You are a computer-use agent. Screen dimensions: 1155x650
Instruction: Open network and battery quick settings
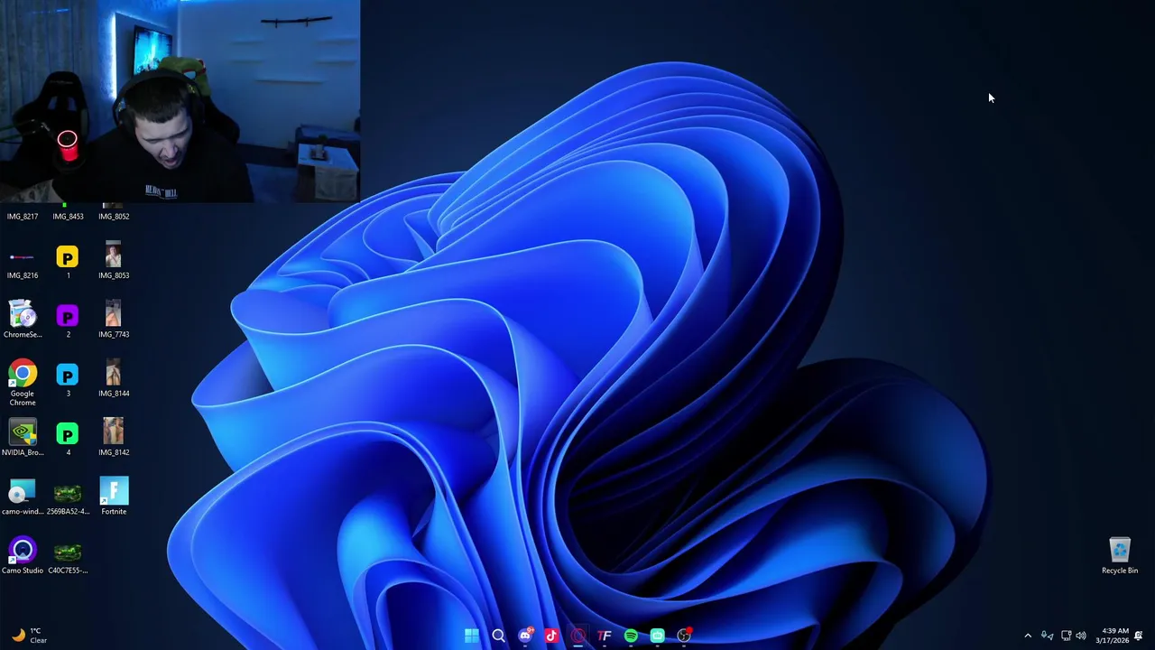1066,636
